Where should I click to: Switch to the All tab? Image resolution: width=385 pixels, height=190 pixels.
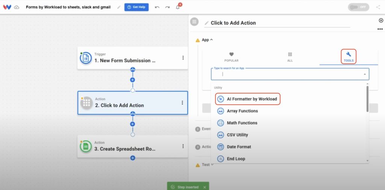290,57
